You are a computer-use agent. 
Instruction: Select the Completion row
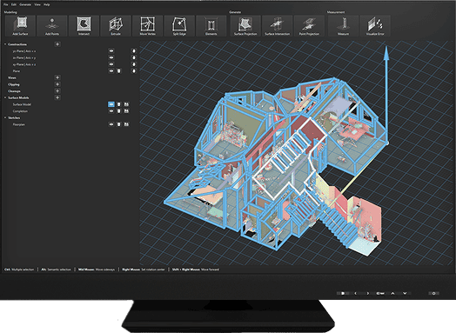tap(20, 111)
